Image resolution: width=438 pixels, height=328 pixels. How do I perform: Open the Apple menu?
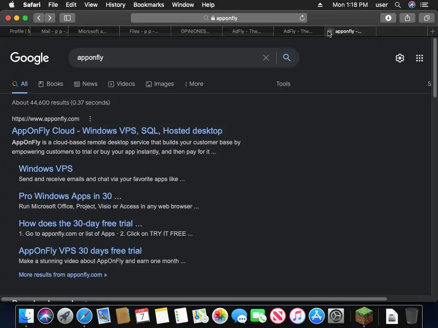pos(12,5)
